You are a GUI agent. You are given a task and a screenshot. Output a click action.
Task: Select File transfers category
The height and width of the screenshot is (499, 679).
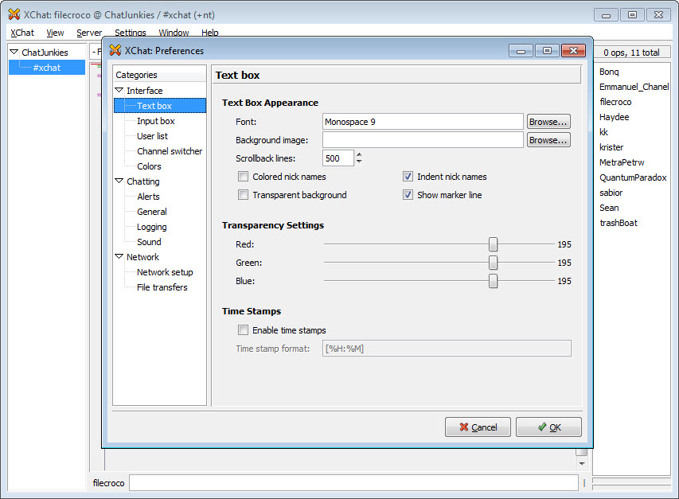162,287
